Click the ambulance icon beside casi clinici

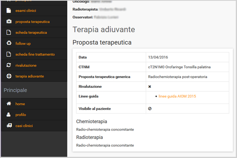pos(9,126)
